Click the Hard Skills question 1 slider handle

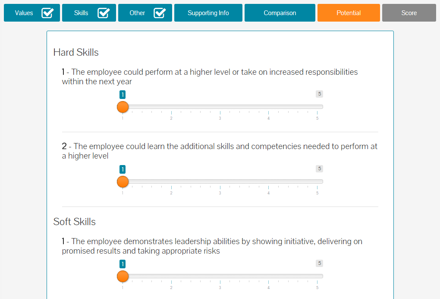[x=123, y=107]
